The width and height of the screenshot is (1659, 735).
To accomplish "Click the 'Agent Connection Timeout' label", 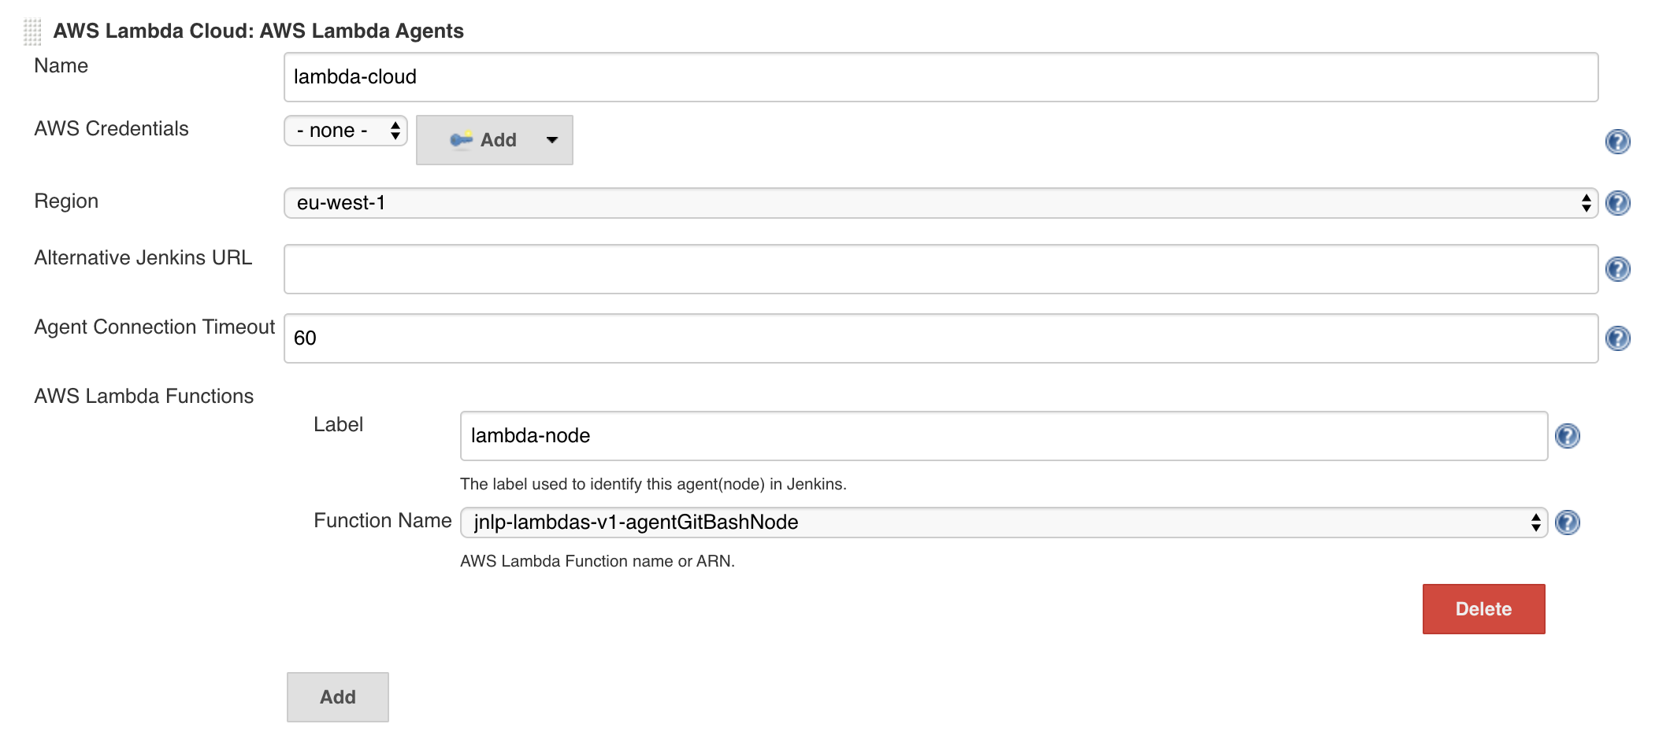I will [x=154, y=327].
